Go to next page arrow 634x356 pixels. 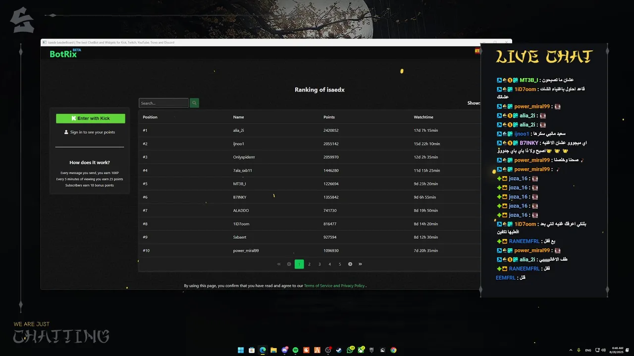pos(350,264)
